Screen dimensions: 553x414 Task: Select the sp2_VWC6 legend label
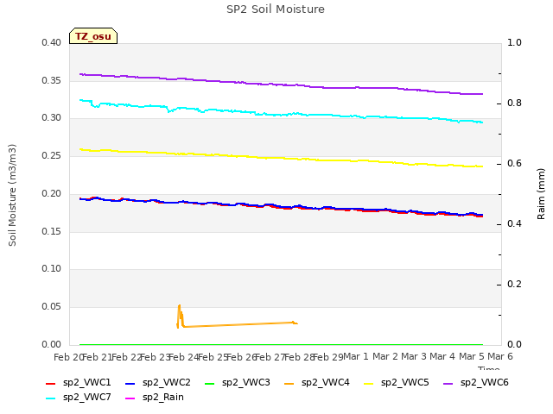485,383
